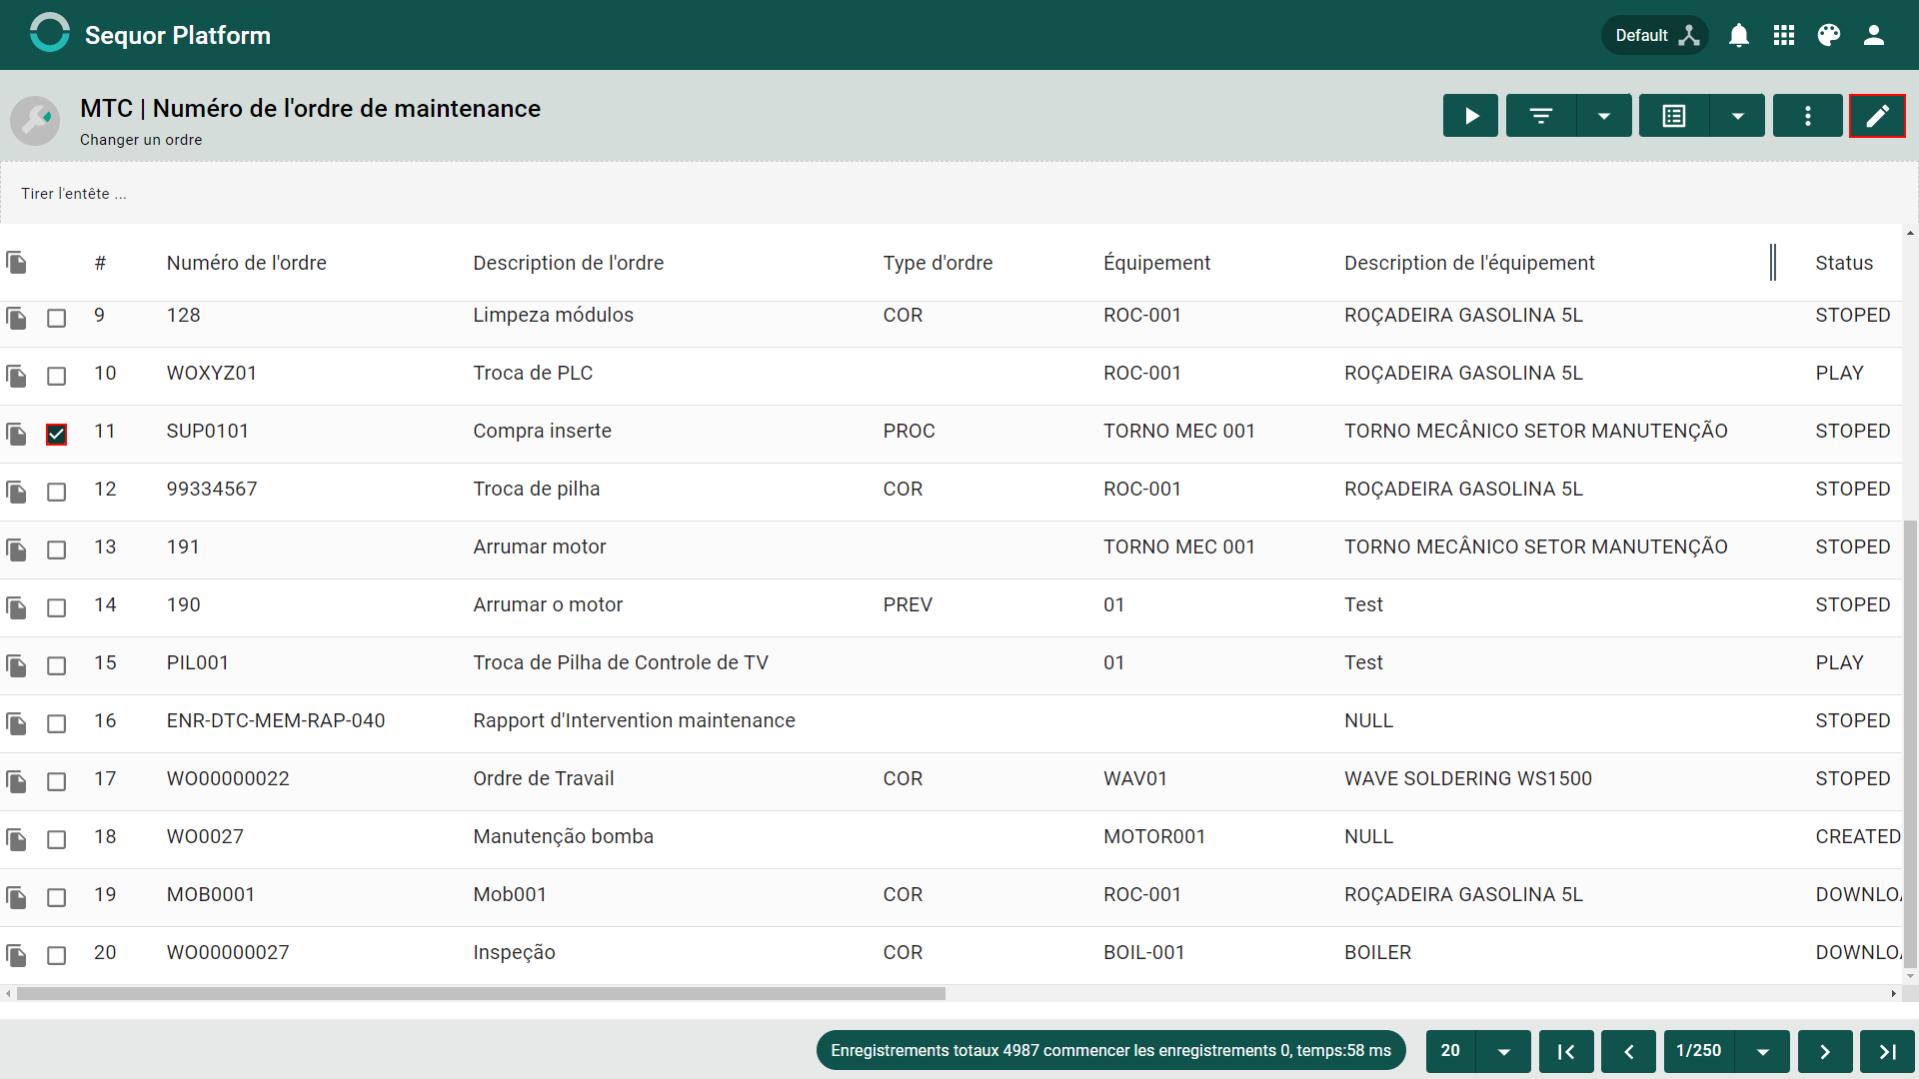This screenshot has height=1079, width=1919.
Task: Enable checkbox for row 14 order 190
Action: tap(57, 607)
